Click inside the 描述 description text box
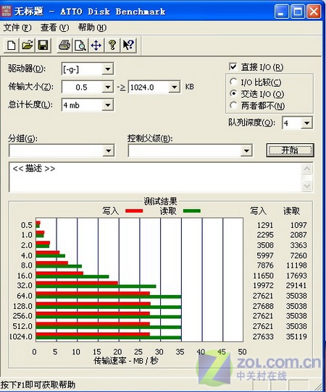The height and width of the screenshot is (392, 326). click(155, 177)
